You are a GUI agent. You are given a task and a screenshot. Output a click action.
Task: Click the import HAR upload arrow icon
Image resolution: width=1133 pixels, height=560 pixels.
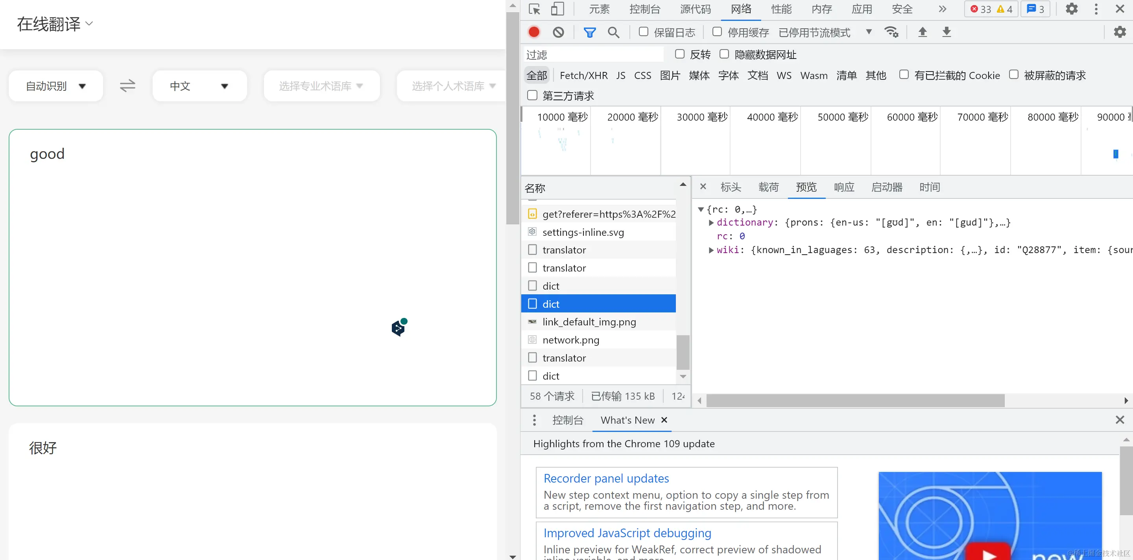(x=922, y=32)
